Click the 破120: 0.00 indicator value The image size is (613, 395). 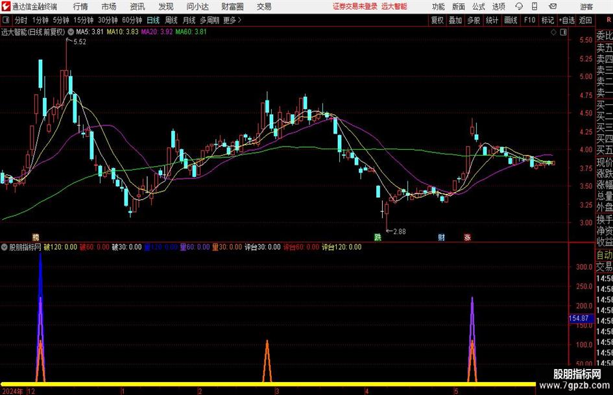(60, 247)
